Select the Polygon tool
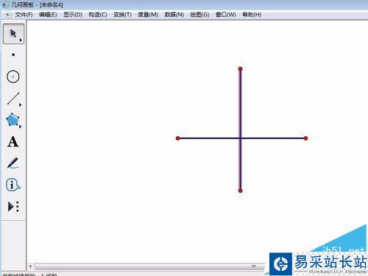Viewport: 368px width, 276px height. (13, 120)
